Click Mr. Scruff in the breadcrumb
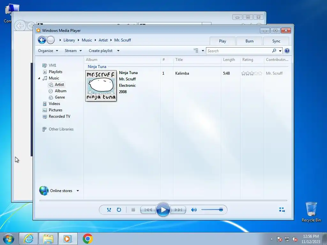This screenshot has height=245, width=327. pyautogui.click(x=123, y=40)
